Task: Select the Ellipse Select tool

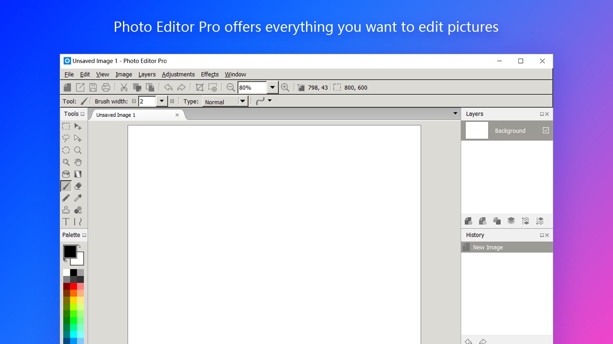Action: 66,150
